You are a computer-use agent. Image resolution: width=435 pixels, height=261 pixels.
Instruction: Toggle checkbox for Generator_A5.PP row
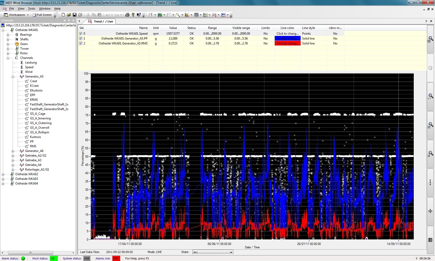coord(81,39)
